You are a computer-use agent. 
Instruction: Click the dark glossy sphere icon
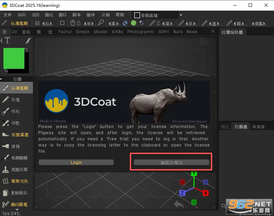141,23
